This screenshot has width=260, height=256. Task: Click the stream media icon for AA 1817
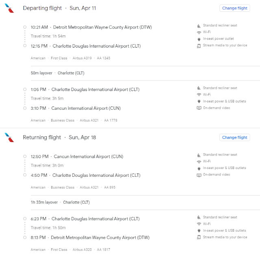[199, 237]
